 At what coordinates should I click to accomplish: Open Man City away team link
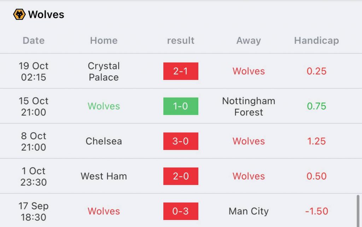click(249, 211)
